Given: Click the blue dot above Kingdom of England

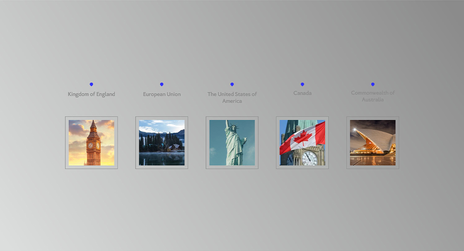Looking at the screenshot, I should pos(91,84).
